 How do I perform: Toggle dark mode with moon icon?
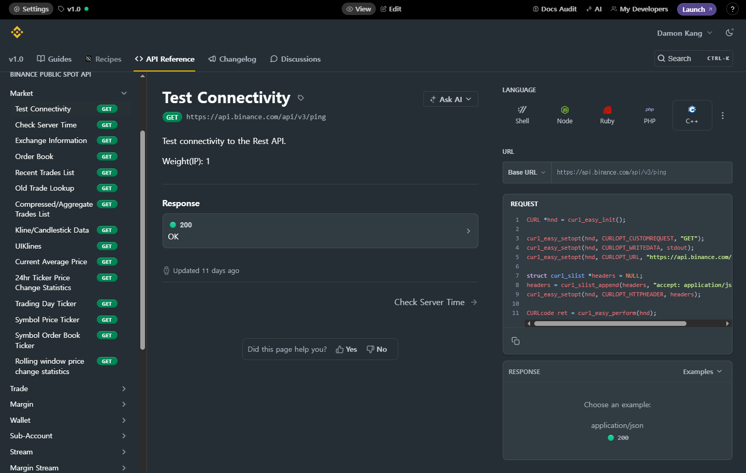(729, 33)
